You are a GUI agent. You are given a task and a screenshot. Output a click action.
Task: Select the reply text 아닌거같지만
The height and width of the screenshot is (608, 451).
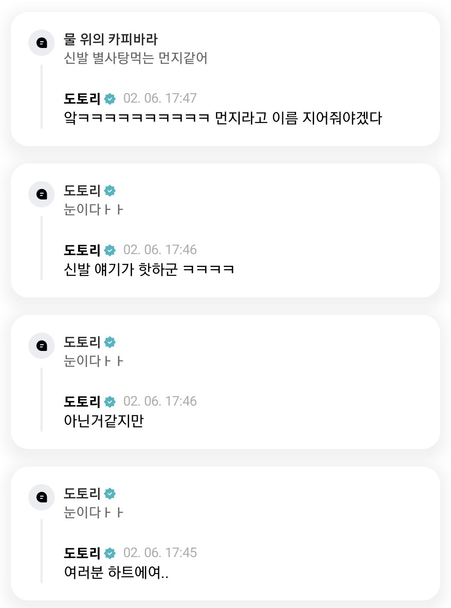coord(104,421)
